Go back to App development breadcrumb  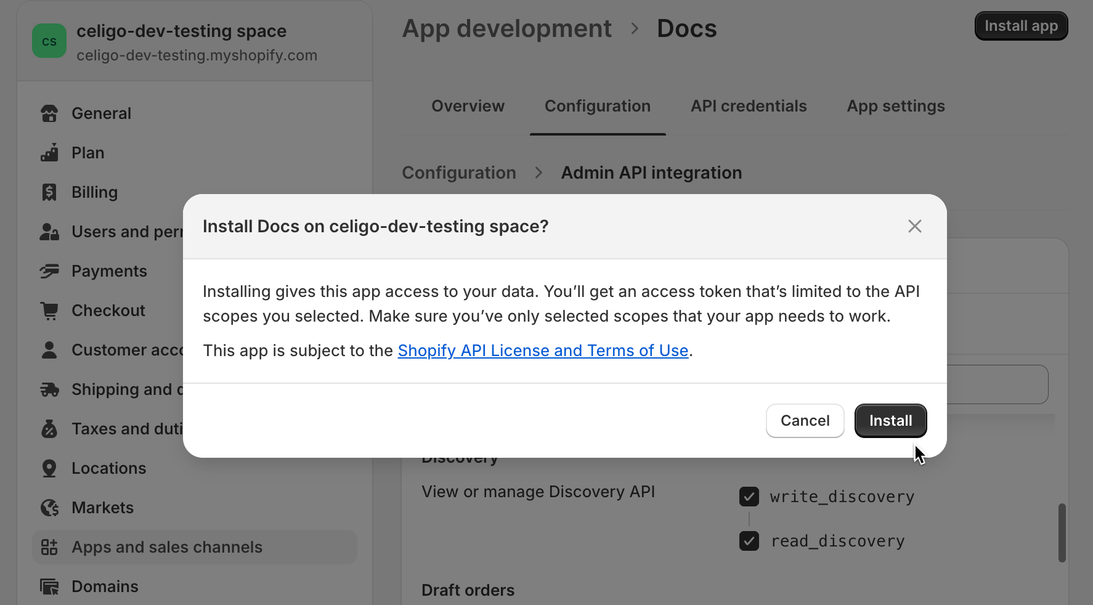coord(506,29)
